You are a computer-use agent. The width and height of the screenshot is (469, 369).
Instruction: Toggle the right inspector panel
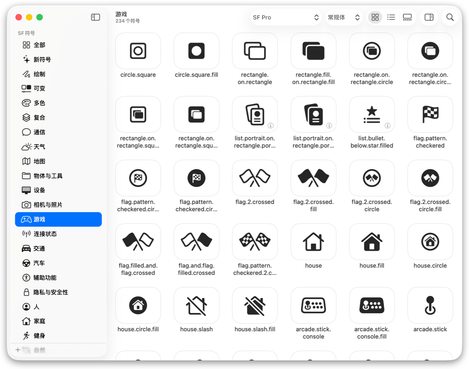(x=429, y=17)
